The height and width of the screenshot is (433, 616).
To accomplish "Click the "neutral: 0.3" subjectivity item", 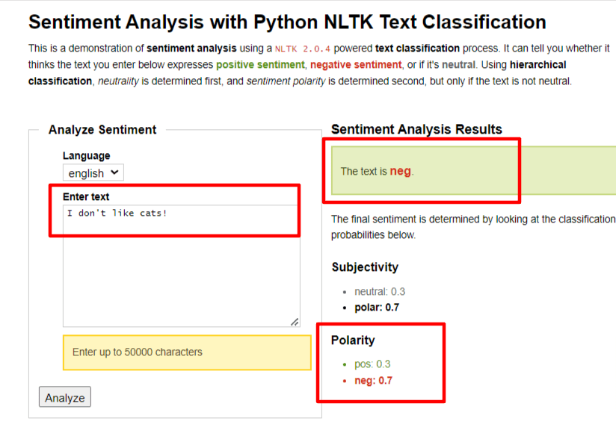I will click(x=380, y=292).
